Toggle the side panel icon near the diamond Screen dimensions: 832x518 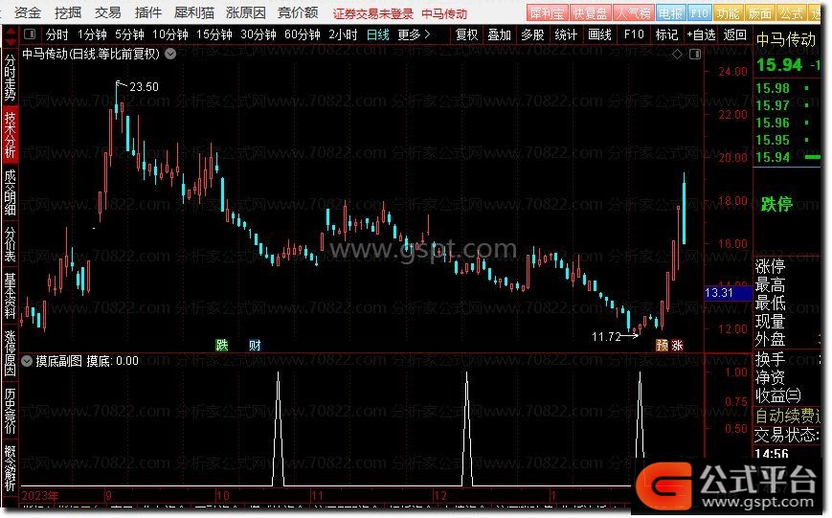[x=694, y=55]
